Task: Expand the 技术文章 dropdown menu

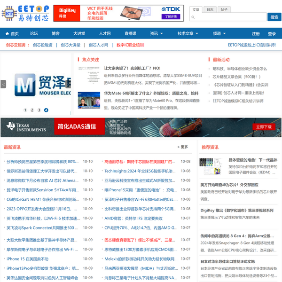Action: point(188,34)
